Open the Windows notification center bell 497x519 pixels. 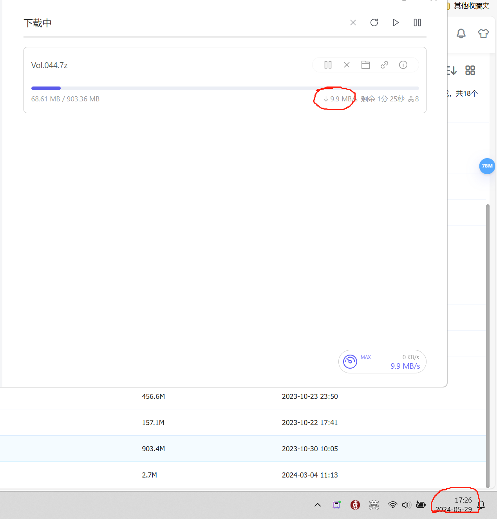(x=481, y=505)
